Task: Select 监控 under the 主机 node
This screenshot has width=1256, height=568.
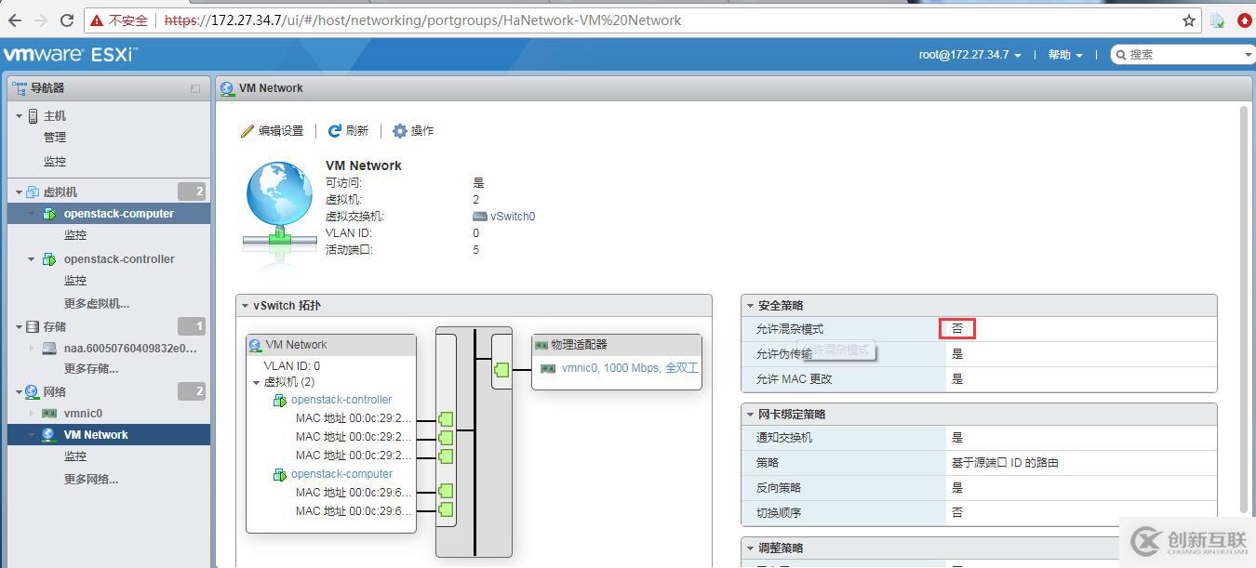Action: (x=55, y=162)
